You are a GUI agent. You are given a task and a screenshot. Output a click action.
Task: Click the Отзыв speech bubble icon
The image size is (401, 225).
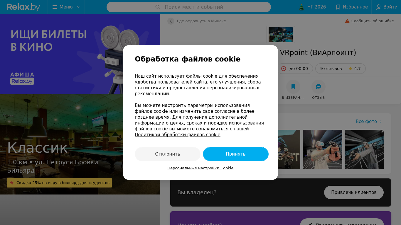pyautogui.click(x=319, y=87)
